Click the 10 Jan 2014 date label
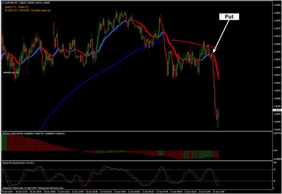The height and width of the screenshot is (194, 282). pos(8,191)
